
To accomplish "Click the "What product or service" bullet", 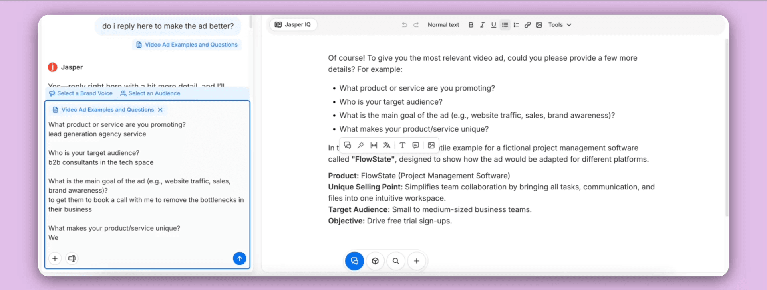I will pos(417,88).
